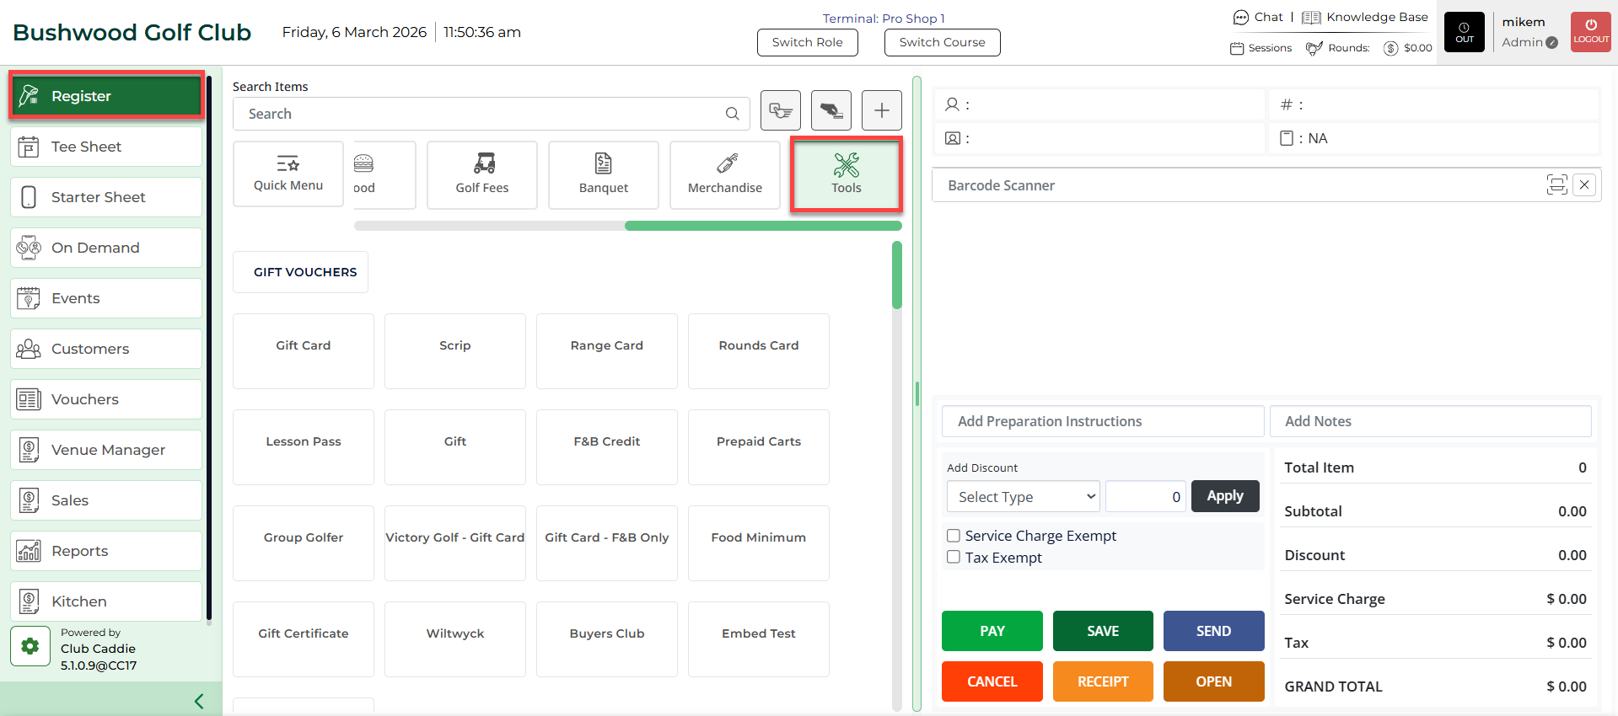Image resolution: width=1618 pixels, height=716 pixels.
Task: Click the Switch Course button
Action: [942, 42]
